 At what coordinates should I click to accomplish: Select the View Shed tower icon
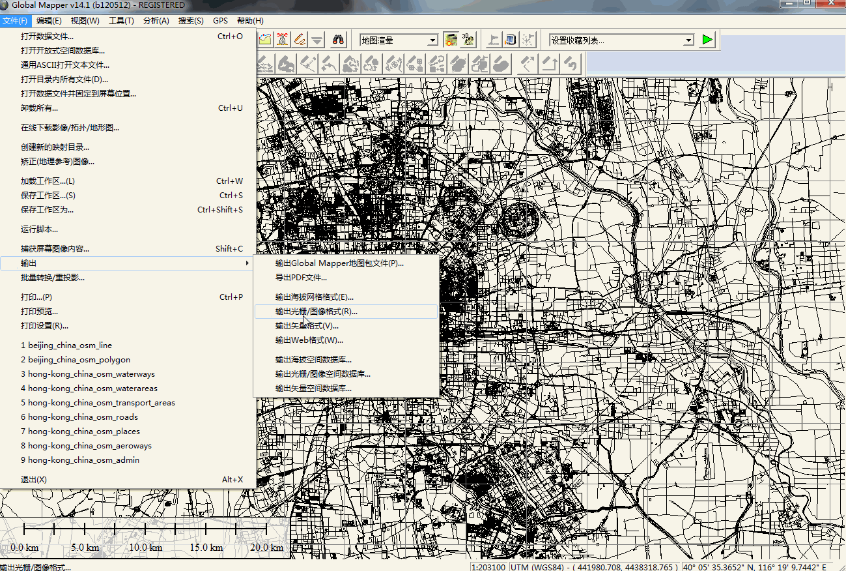pyautogui.click(x=282, y=40)
